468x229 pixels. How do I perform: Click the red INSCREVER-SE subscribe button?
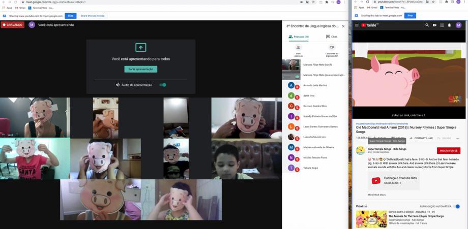449,151
